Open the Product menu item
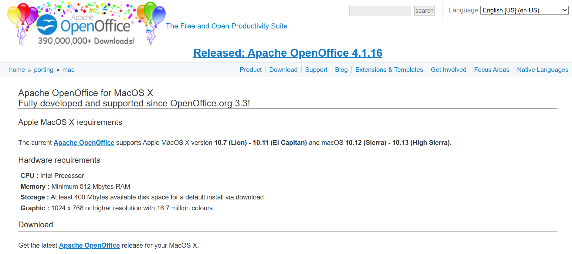The image size is (572, 254). (x=250, y=70)
